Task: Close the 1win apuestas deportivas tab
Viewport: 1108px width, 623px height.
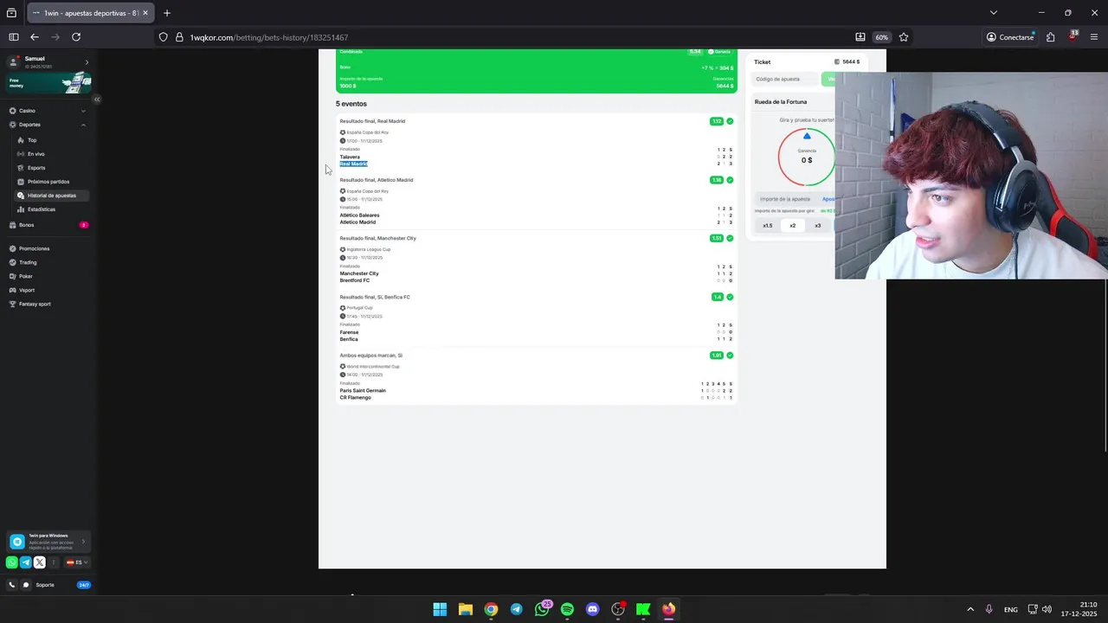Action: coord(145,13)
